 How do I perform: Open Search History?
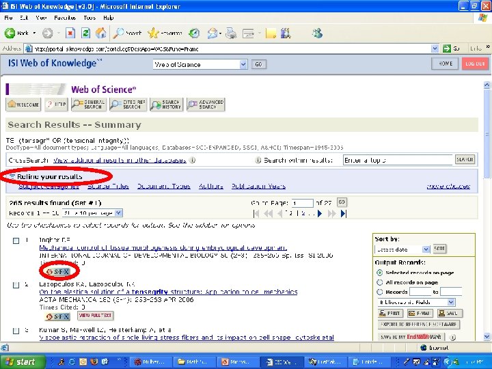(166, 104)
